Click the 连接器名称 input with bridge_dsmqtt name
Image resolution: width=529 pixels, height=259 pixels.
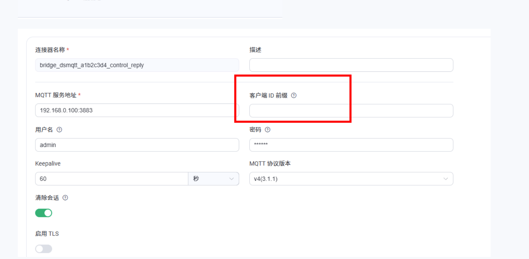tap(137, 65)
